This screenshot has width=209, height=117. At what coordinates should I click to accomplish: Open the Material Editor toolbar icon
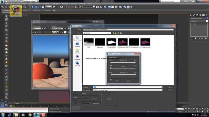(x=121, y=7)
